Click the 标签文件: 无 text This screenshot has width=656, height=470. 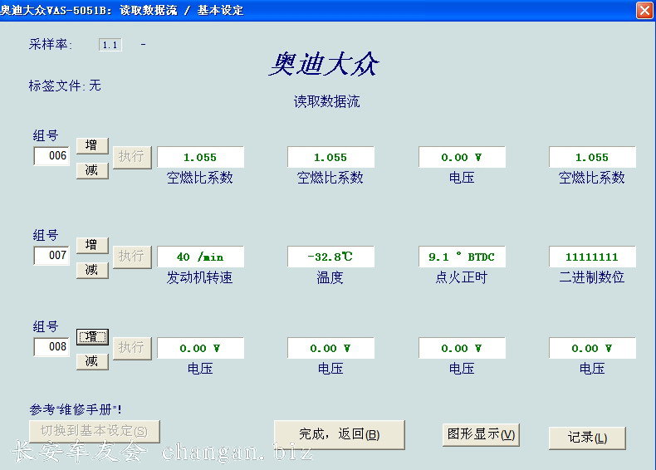pos(65,86)
